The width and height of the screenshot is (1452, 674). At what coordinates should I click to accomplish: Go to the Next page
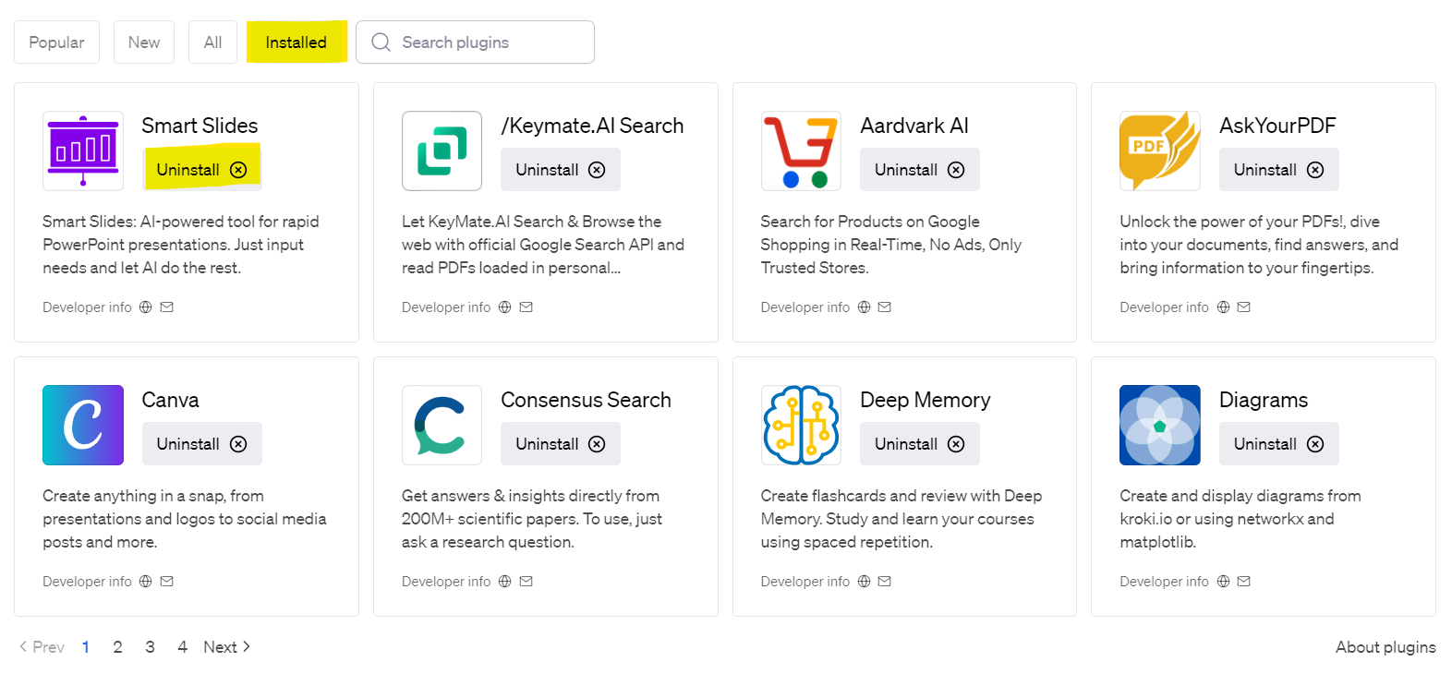(227, 647)
